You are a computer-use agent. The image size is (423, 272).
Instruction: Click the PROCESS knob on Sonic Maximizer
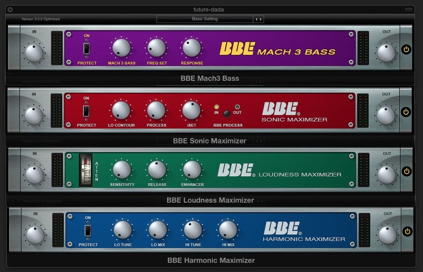point(156,110)
